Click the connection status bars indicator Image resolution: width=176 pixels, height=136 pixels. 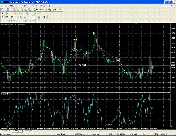(156, 134)
